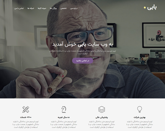Screen dimensions: 165x131
Task: Click the purple در تماس باشید button
Action: tap(82, 61)
